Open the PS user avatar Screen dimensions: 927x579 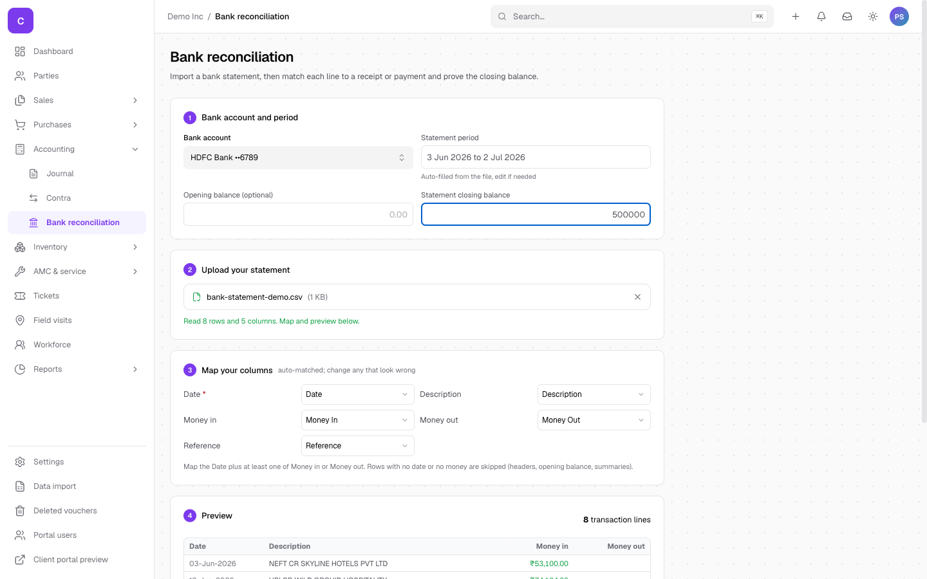click(x=899, y=17)
